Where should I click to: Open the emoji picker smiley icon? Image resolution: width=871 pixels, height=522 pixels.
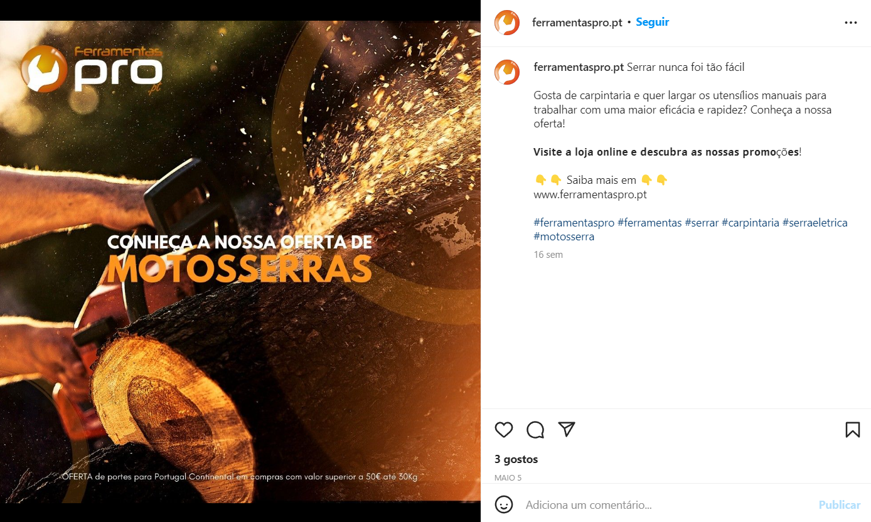pyautogui.click(x=504, y=504)
